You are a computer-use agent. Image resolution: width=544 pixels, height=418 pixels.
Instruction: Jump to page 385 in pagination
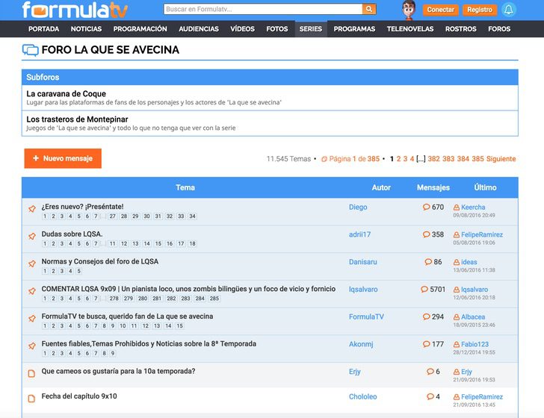click(x=477, y=159)
